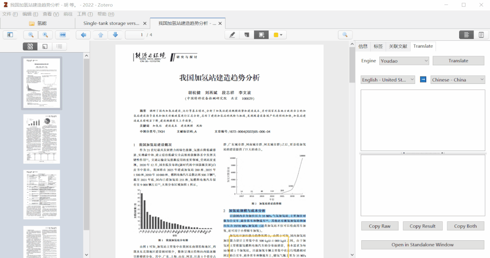This screenshot has width=490, height=258.
Task: Select the sticky note annotation tool
Action: [x=247, y=34]
